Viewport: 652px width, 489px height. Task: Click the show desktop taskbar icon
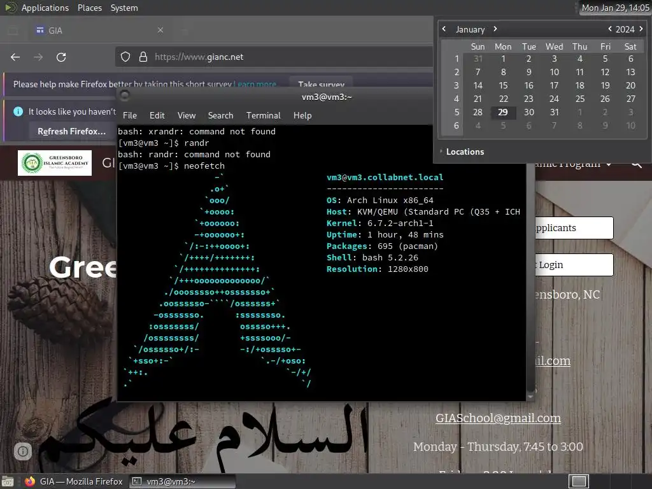[x=8, y=481]
